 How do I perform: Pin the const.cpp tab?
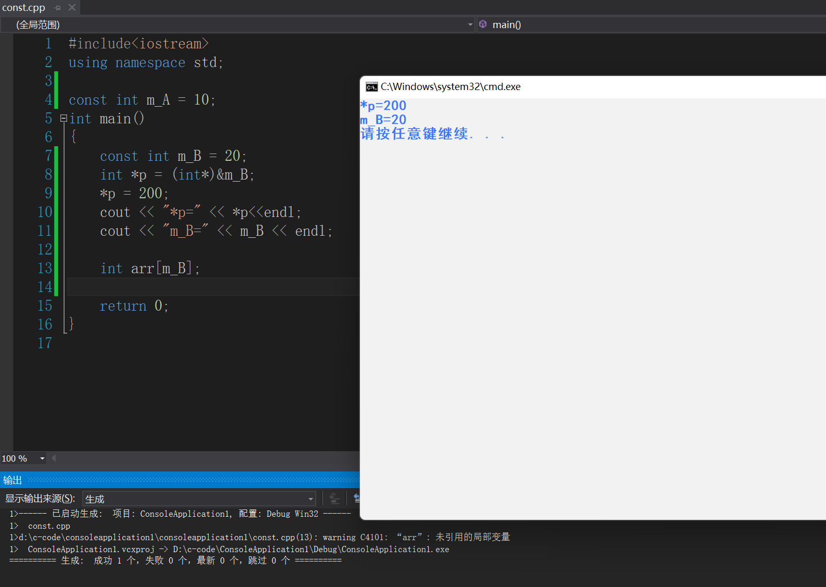(x=58, y=8)
